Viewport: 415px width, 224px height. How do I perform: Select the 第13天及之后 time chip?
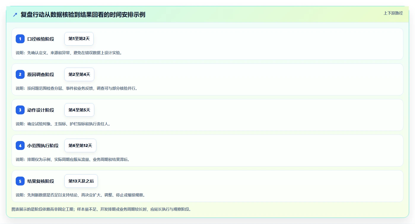tap(81, 181)
